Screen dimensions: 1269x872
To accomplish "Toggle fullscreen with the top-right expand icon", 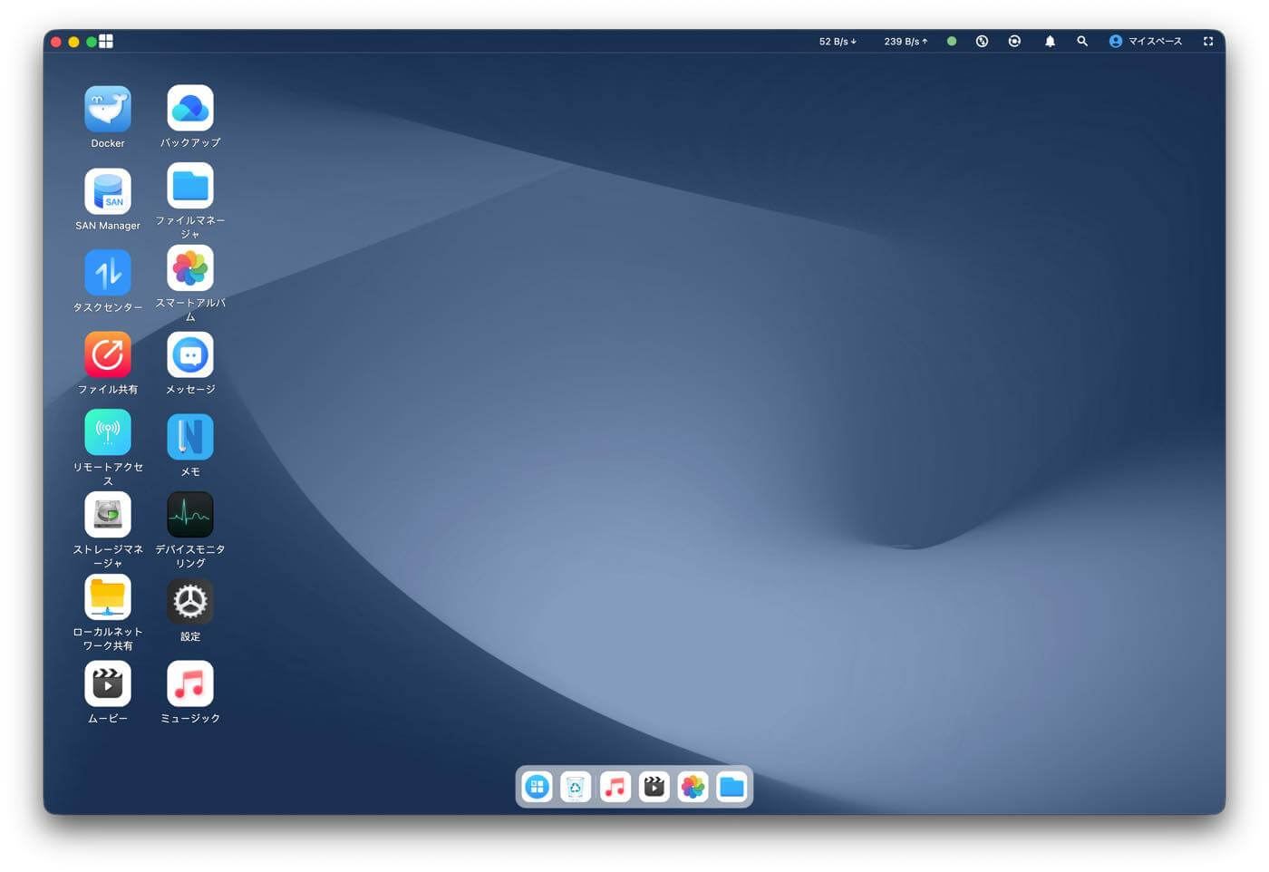I will pos(1208,41).
